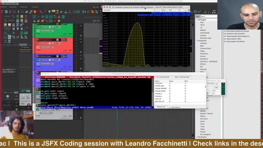Click the music note icon at top right

pyautogui.click(x=214, y=12)
